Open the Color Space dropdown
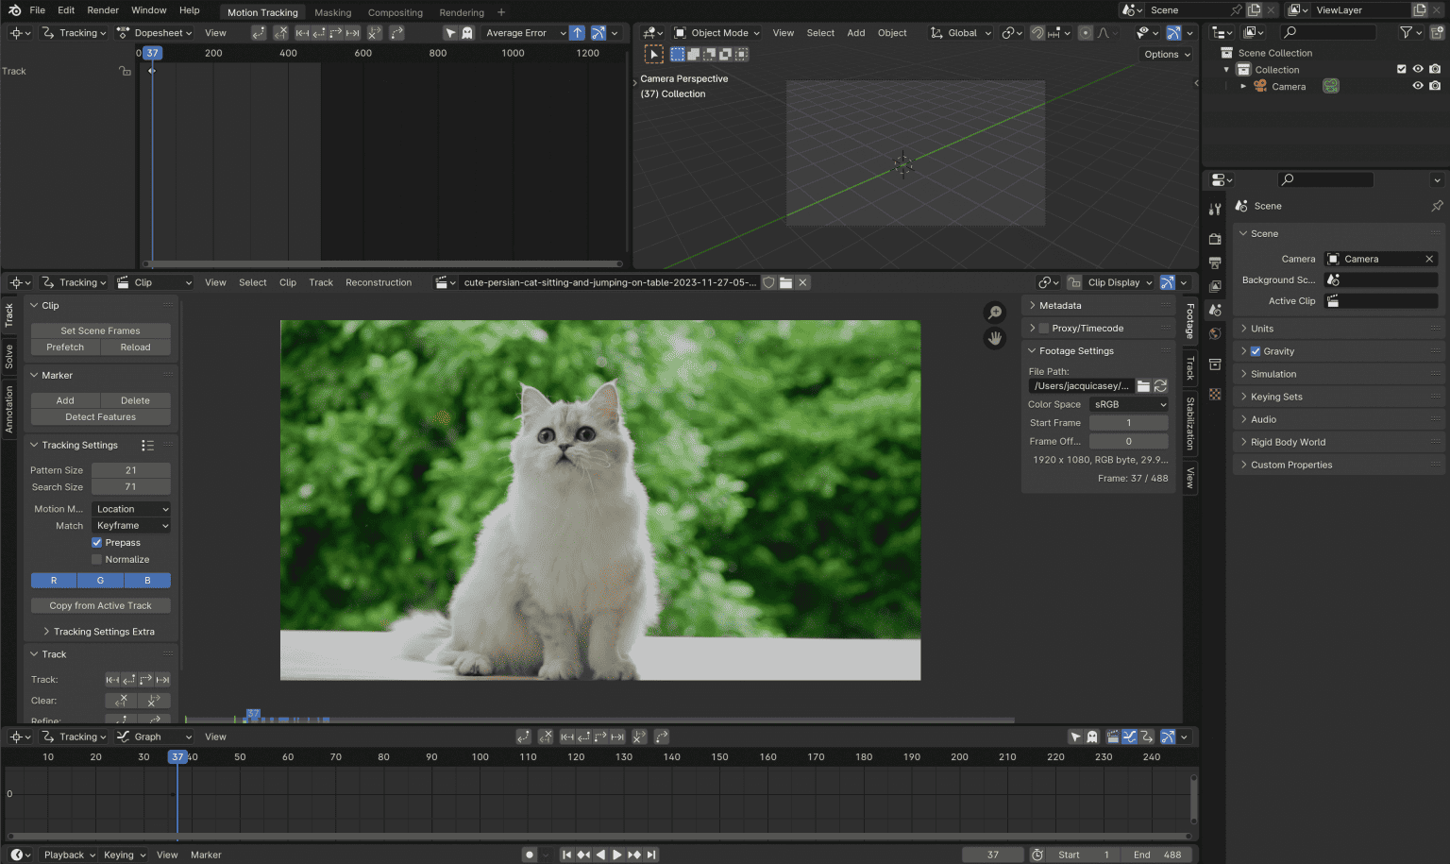 click(1129, 404)
